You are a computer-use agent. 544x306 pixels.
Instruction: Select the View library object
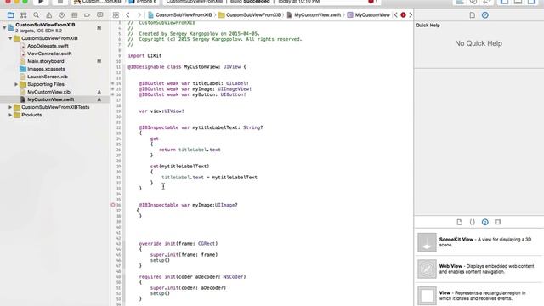479,295
